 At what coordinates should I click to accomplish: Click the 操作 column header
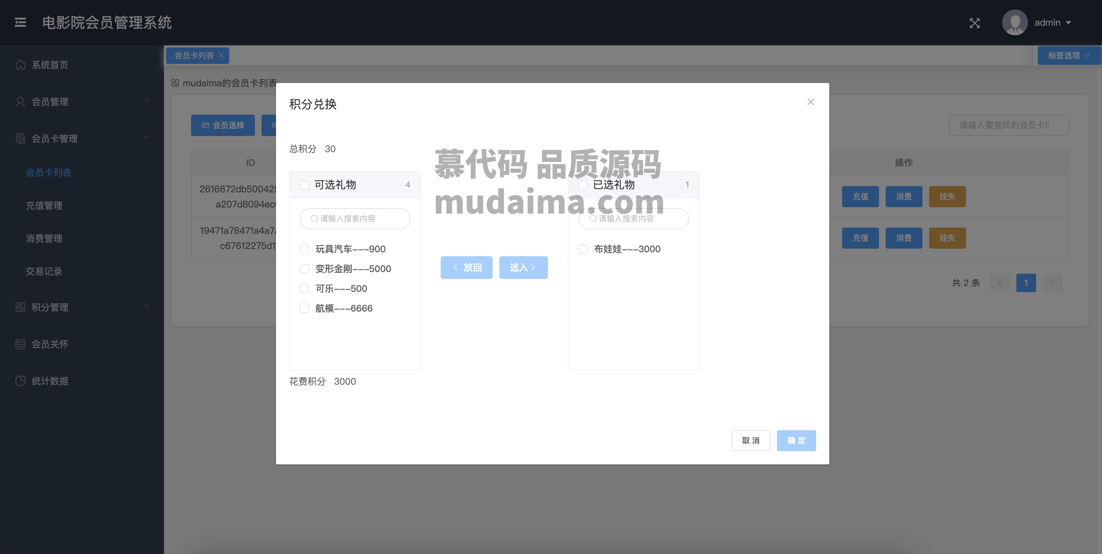coord(903,163)
